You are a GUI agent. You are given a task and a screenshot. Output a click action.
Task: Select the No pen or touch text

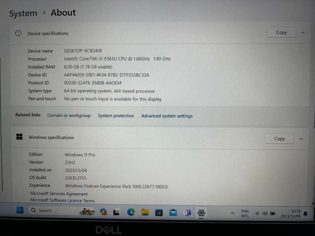[113, 99]
